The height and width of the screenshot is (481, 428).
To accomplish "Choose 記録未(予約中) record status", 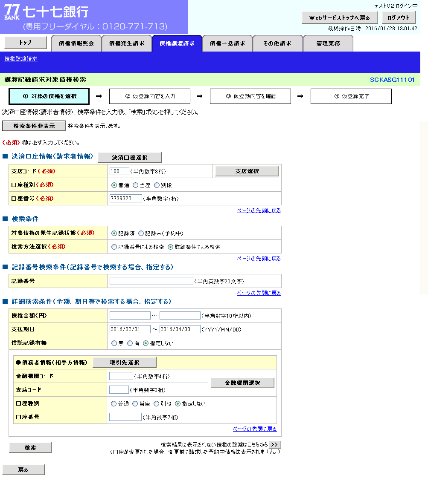I will pyautogui.click(x=141, y=233).
